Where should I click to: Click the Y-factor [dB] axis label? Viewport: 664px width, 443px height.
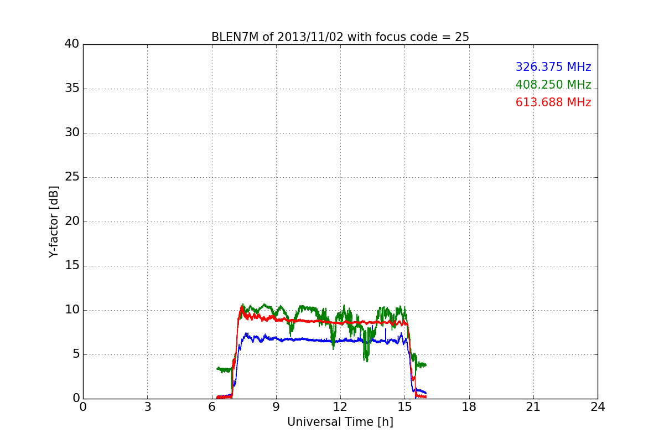click(x=54, y=221)
